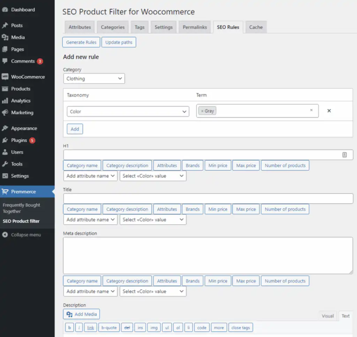The width and height of the screenshot is (357, 337).
Task: Insert Brands into Meta description
Action: (192, 281)
